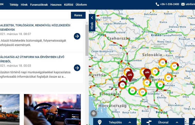The image size is (195, 125).
Task: Click cluster marker labeled 32
Action: 163,63
